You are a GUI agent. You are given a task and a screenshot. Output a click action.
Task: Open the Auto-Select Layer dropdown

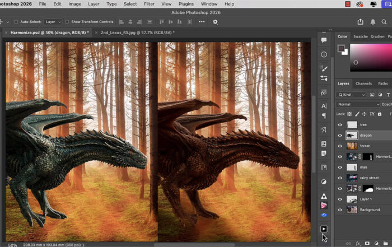[x=53, y=22]
